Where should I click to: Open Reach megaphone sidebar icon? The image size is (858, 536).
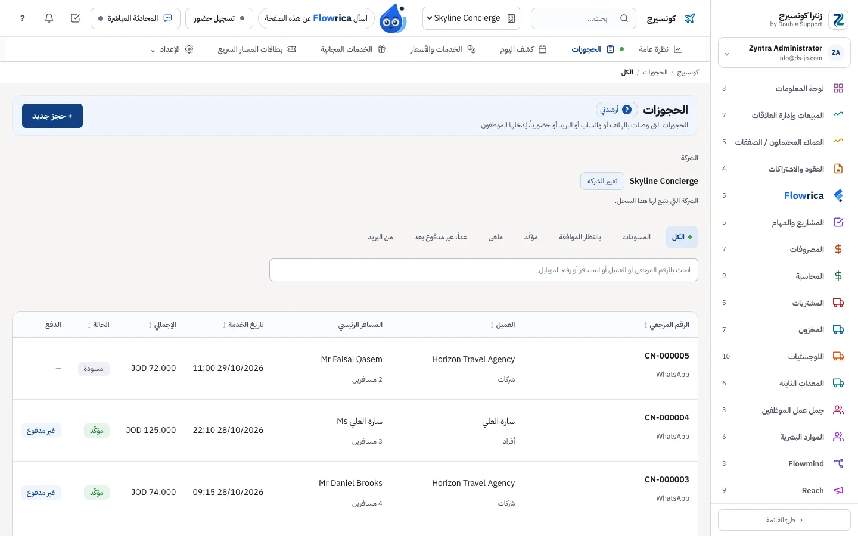point(838,490)
